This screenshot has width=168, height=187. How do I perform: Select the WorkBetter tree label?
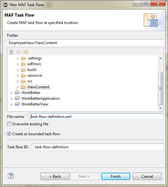click(31, 93)
